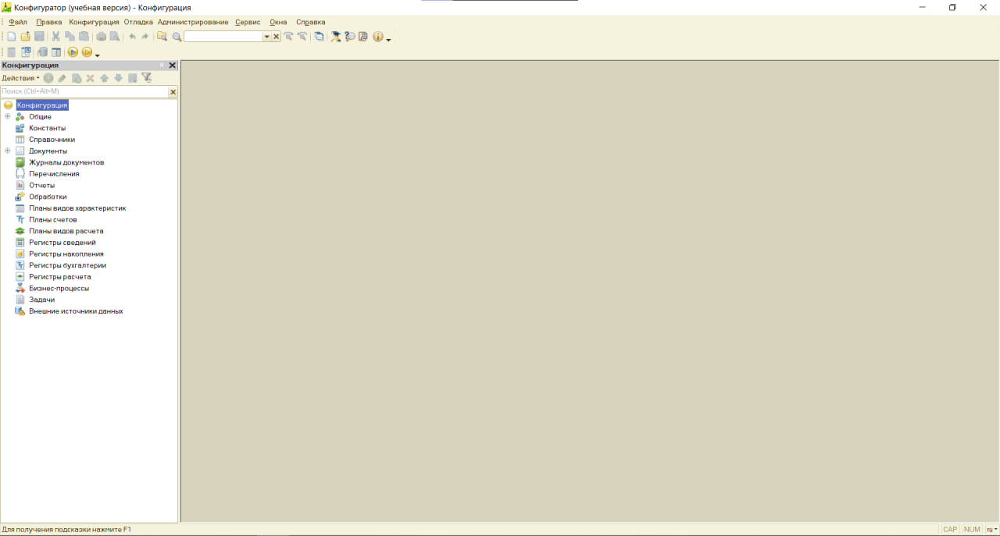Screen dimensions: 1000x536
Task: Open the Окна menu
Action: [278, 22]
